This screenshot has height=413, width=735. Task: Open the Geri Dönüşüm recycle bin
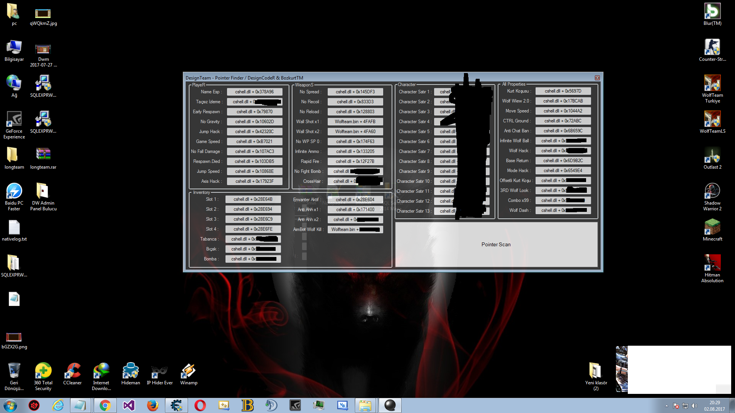[14, 376]
